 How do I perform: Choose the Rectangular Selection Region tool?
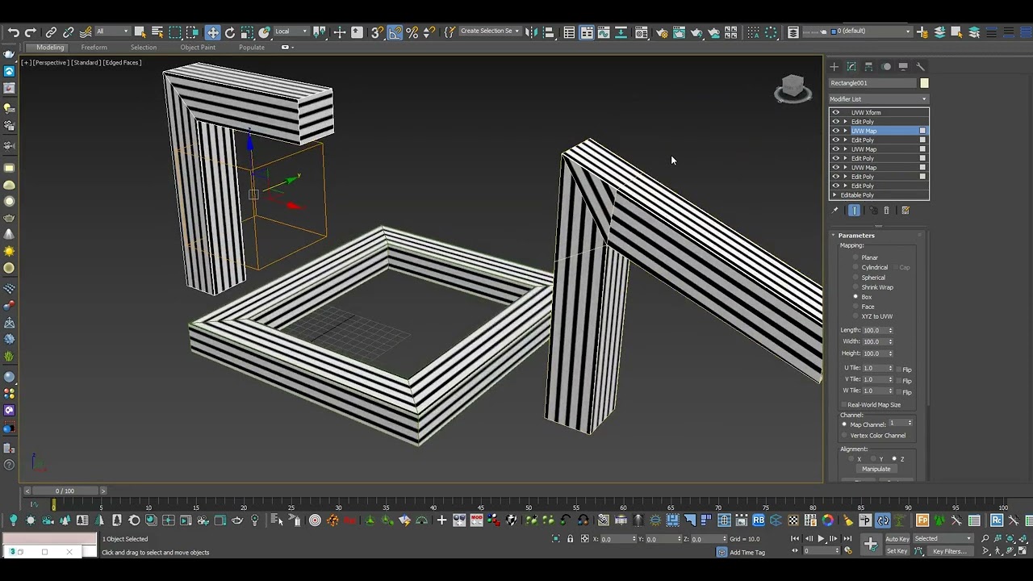(175, 31)
